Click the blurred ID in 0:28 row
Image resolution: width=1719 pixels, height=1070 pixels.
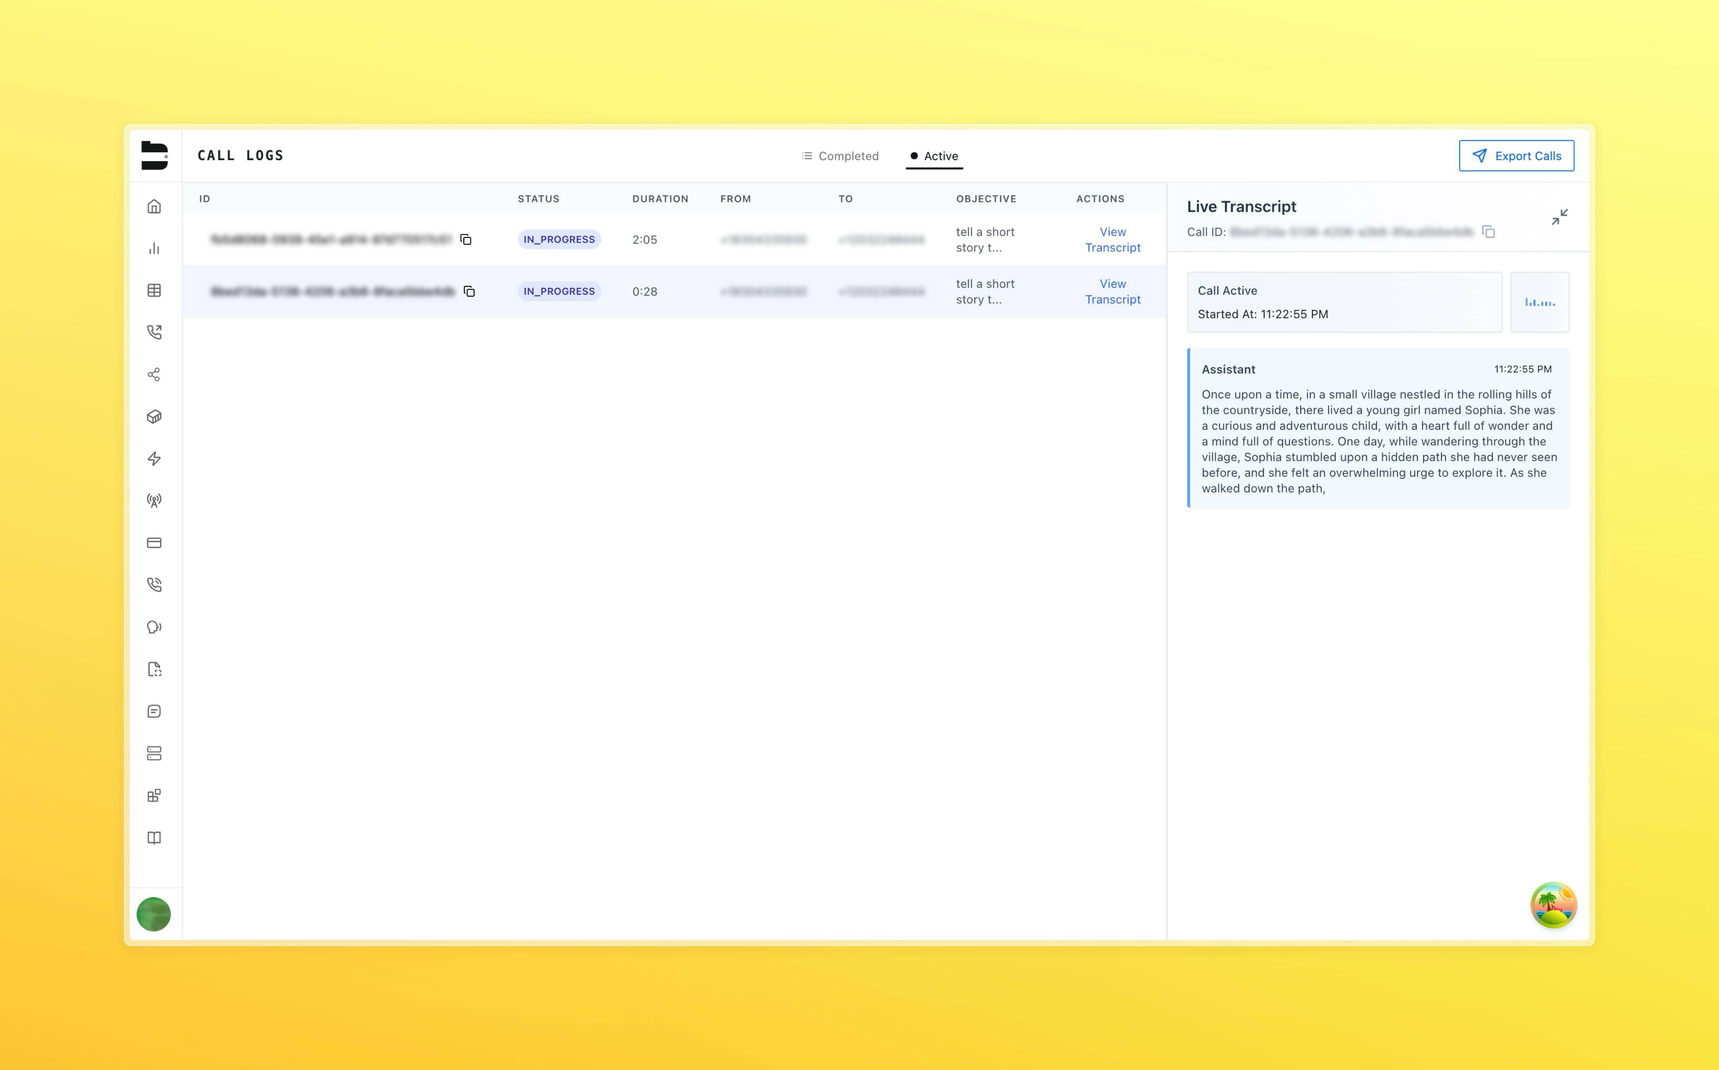pyautogui.click(x=332, y=292)
